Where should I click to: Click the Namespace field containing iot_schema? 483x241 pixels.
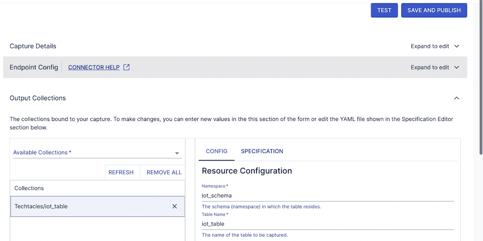327,195
